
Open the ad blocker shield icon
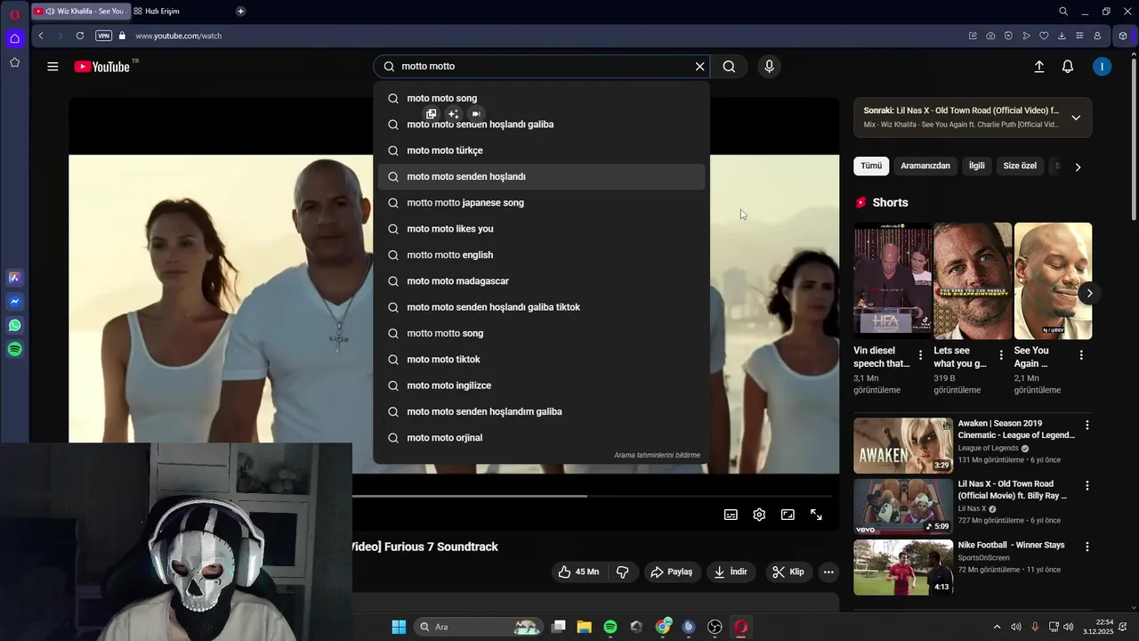click(x=1008, y=36)
